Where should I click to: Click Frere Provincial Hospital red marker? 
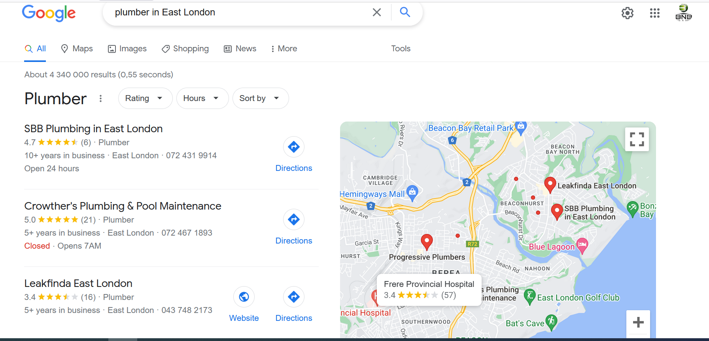(x=374, y=297)
